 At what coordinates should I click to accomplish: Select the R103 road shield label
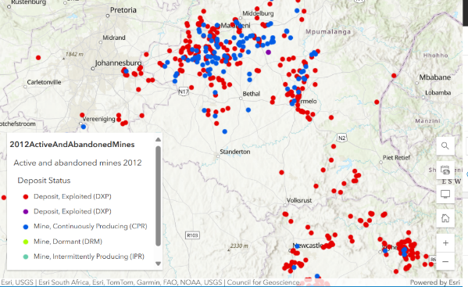[x=192, y=235]
